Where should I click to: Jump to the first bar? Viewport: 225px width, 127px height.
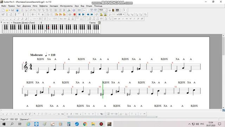[x=79, y=14]
